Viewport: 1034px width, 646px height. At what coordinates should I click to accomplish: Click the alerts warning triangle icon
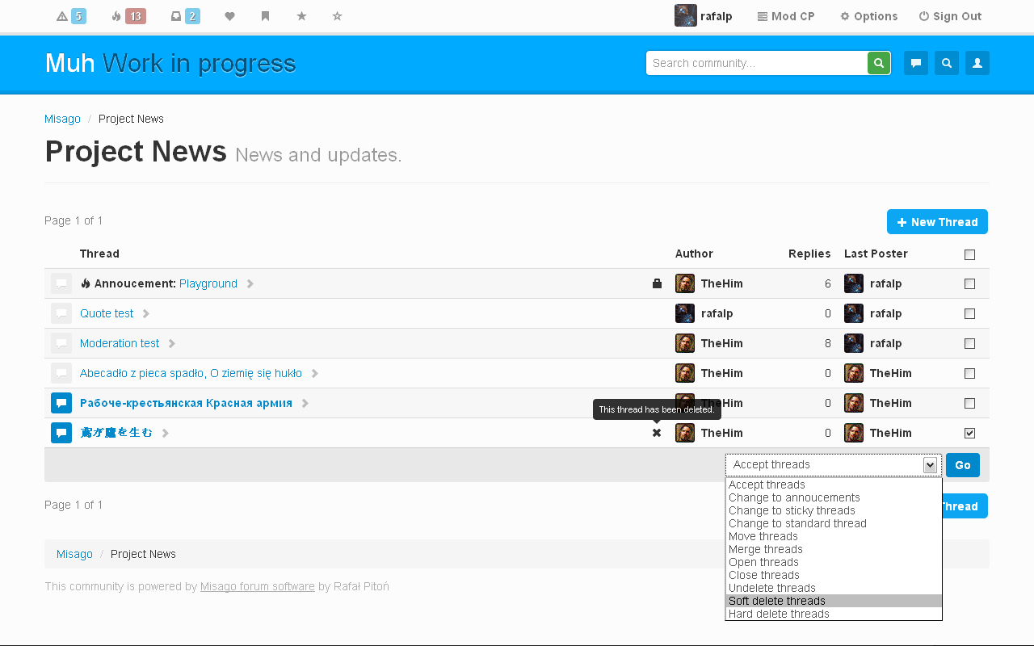(63, 16)
